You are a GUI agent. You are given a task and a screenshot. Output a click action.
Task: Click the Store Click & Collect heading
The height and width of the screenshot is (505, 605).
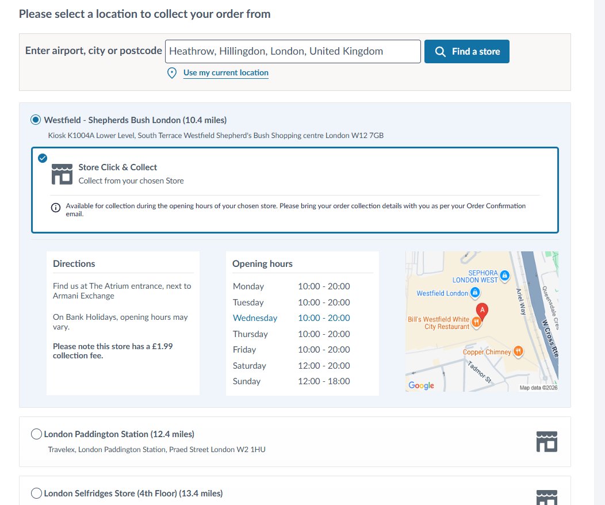pos(118,167)
